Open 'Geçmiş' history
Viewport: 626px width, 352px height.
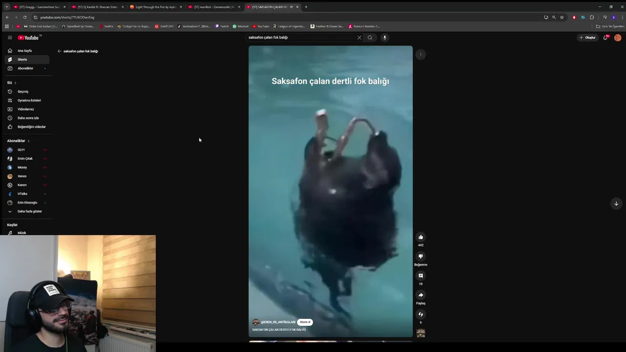[x=27, y=91]
